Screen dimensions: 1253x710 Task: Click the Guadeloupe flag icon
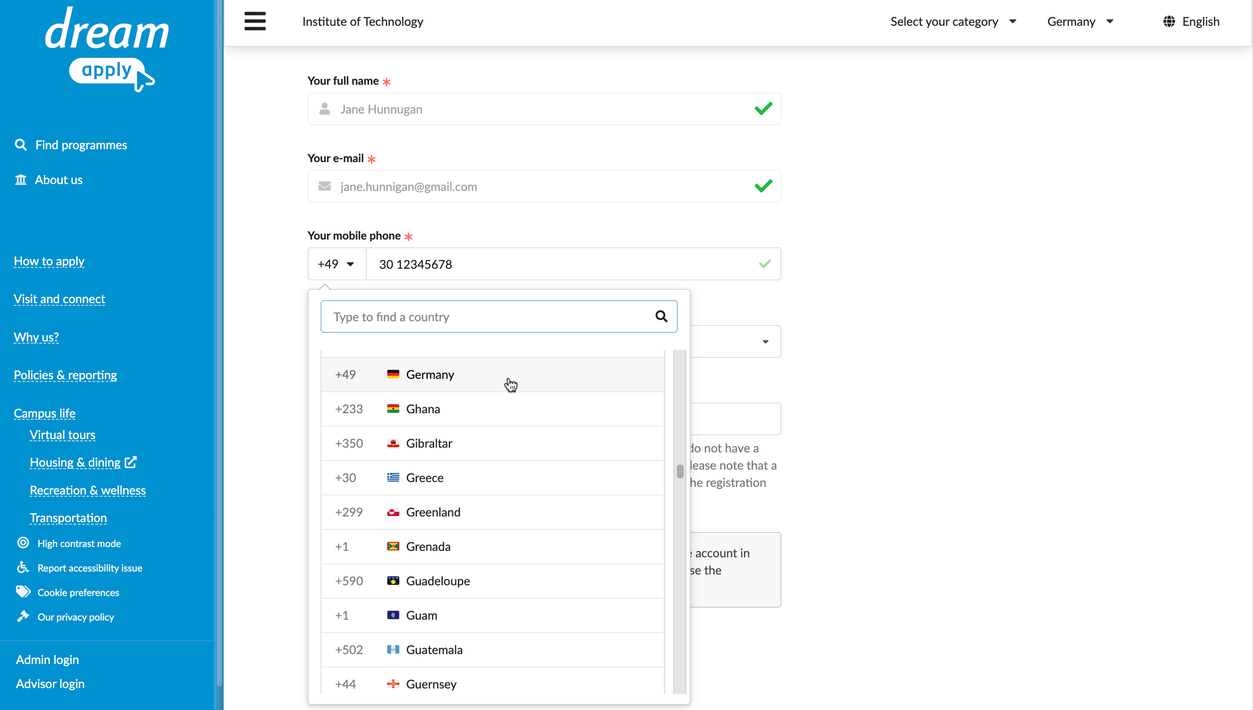393,581
